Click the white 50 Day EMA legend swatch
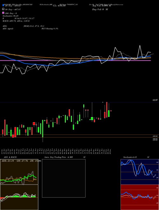Image resolution: width=159 pixels, height=210 pixels. pyautogui.click(x=3, y=9)
